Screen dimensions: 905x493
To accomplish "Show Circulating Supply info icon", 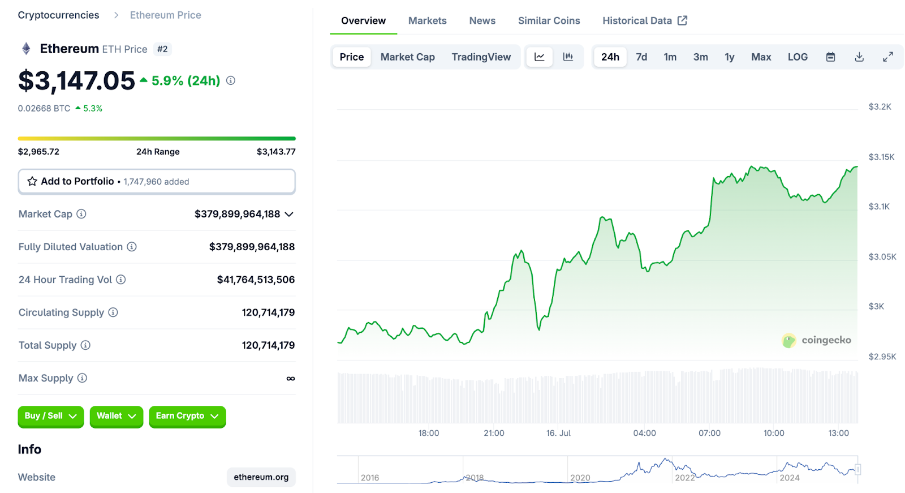I will (x=113, y=312).
